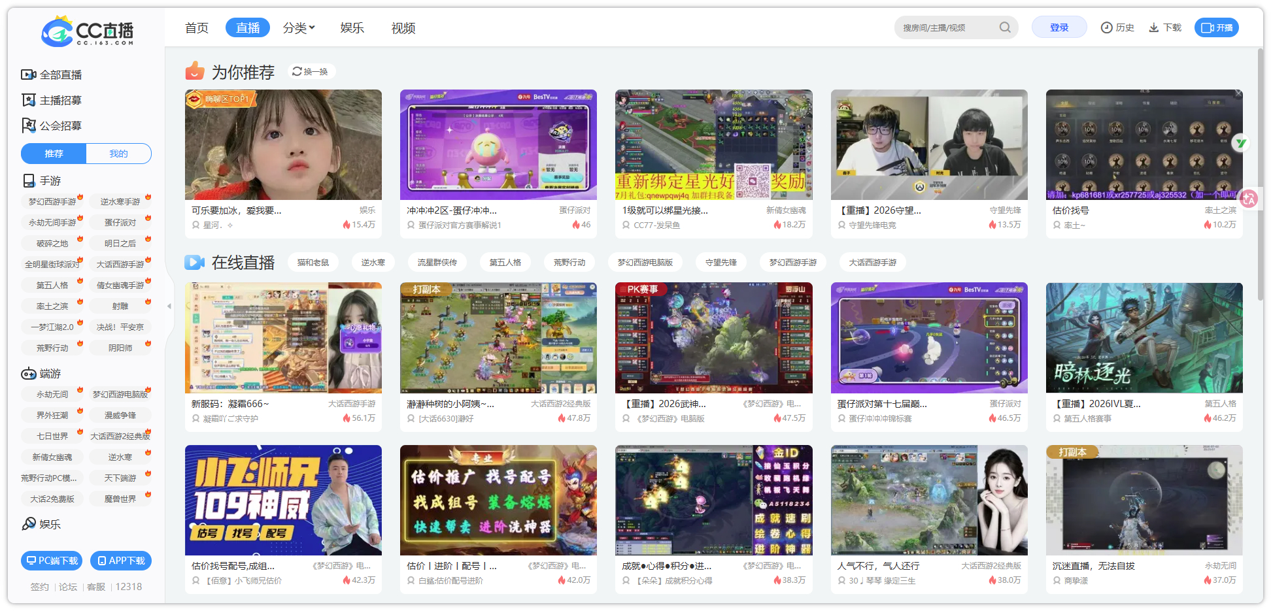The width and height of the screenshot is (1271, 611).
Task: Select 蛋仔派对 in sidebar
Action: click(x=120, y=222)
